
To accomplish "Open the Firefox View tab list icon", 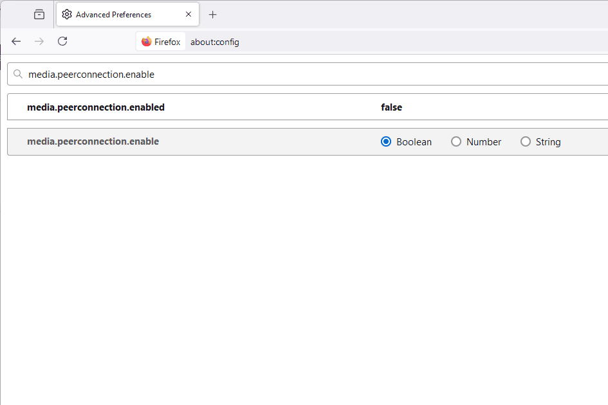I will [x=39, y=14].
